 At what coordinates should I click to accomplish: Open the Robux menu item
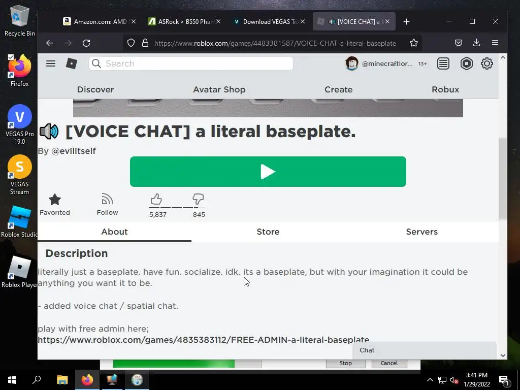[x=445, y=89]
